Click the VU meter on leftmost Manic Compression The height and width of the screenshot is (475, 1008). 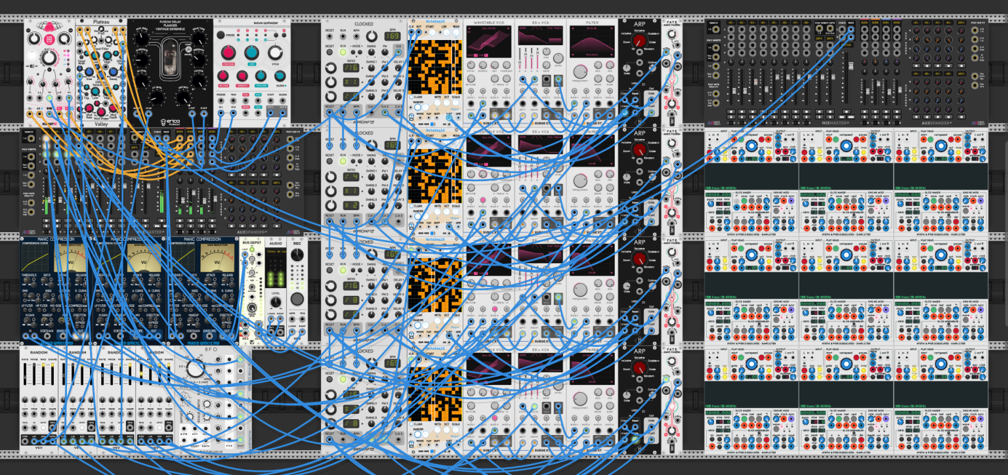click(x=70, y=257)
